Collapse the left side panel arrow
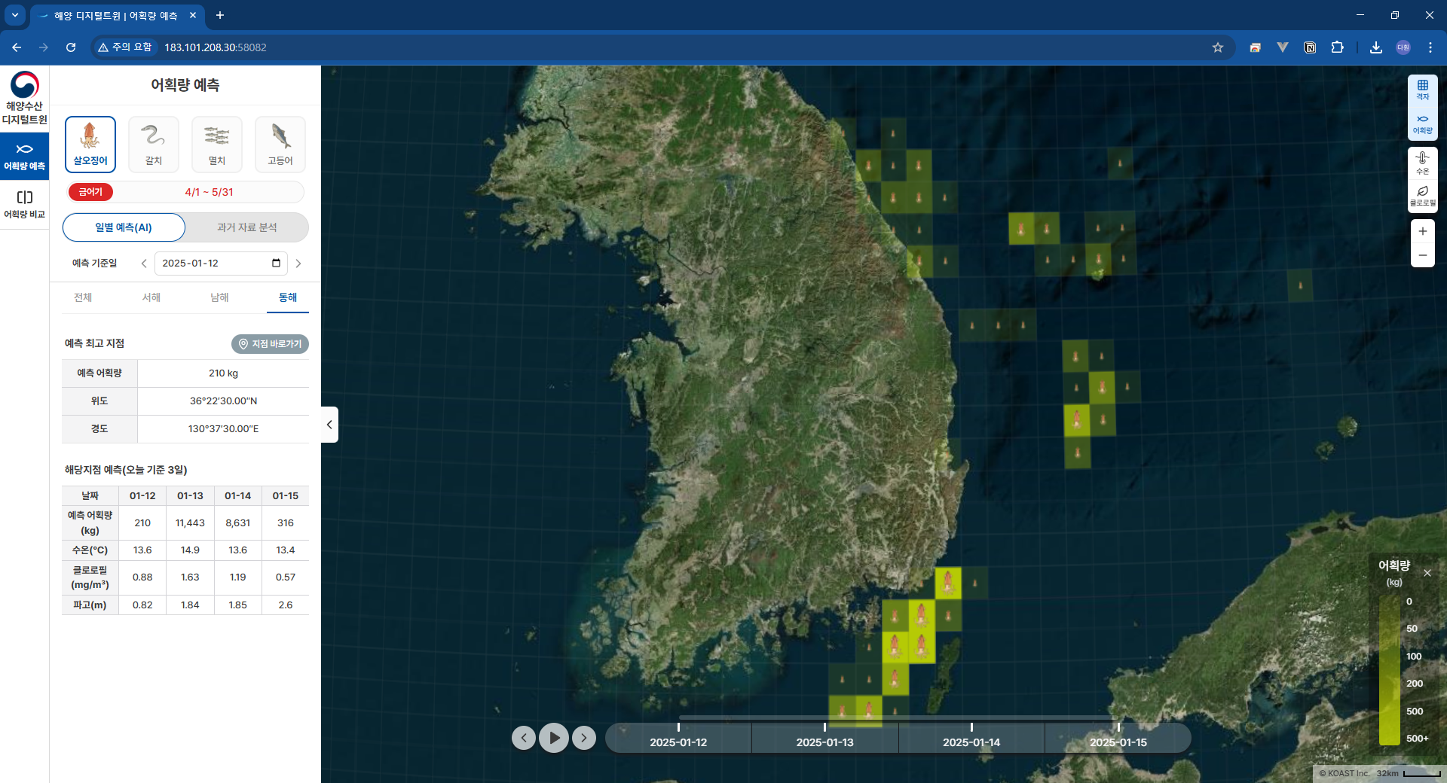The width and height of the screenshot is (1447, 783). pyautogui.click(x=329, y=425)
